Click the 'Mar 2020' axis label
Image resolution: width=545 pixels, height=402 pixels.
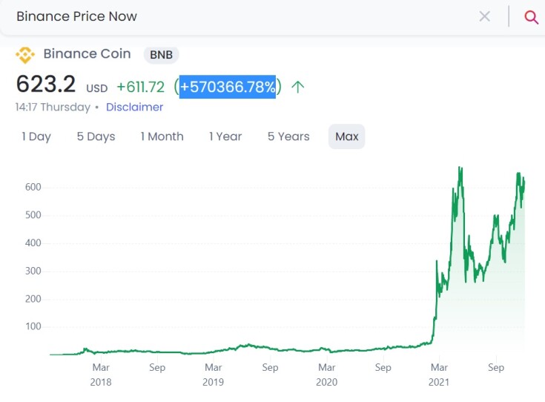click(327, 375)
